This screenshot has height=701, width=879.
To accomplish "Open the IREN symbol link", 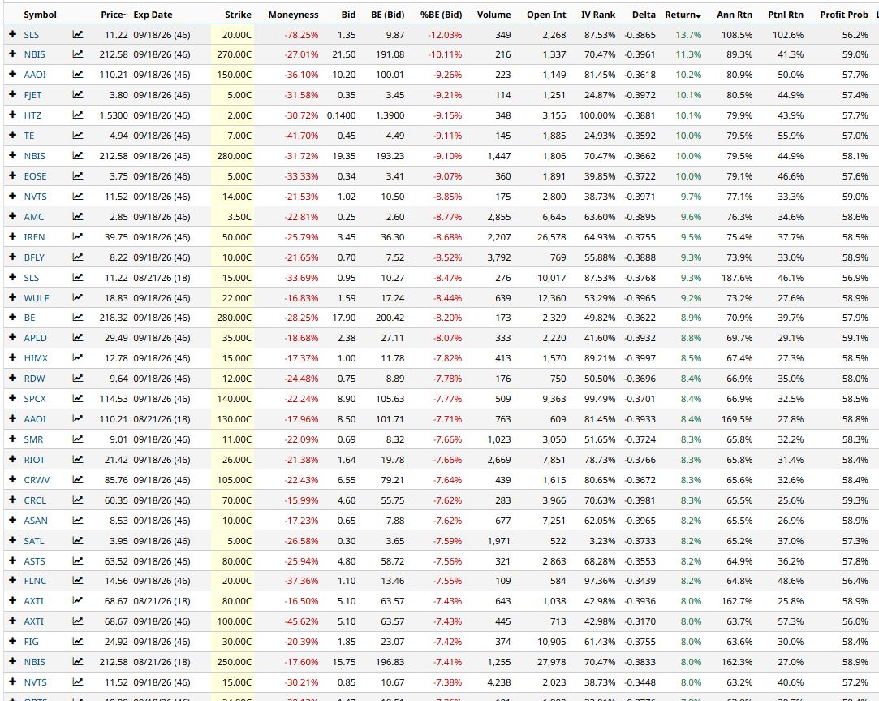I will pyautogui.click(x=34, y=237).
